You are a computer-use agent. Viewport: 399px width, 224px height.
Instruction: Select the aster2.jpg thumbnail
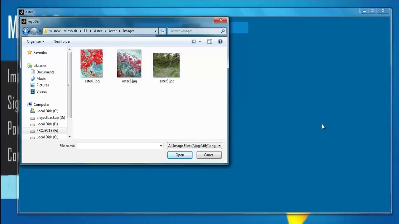(129, 63)
